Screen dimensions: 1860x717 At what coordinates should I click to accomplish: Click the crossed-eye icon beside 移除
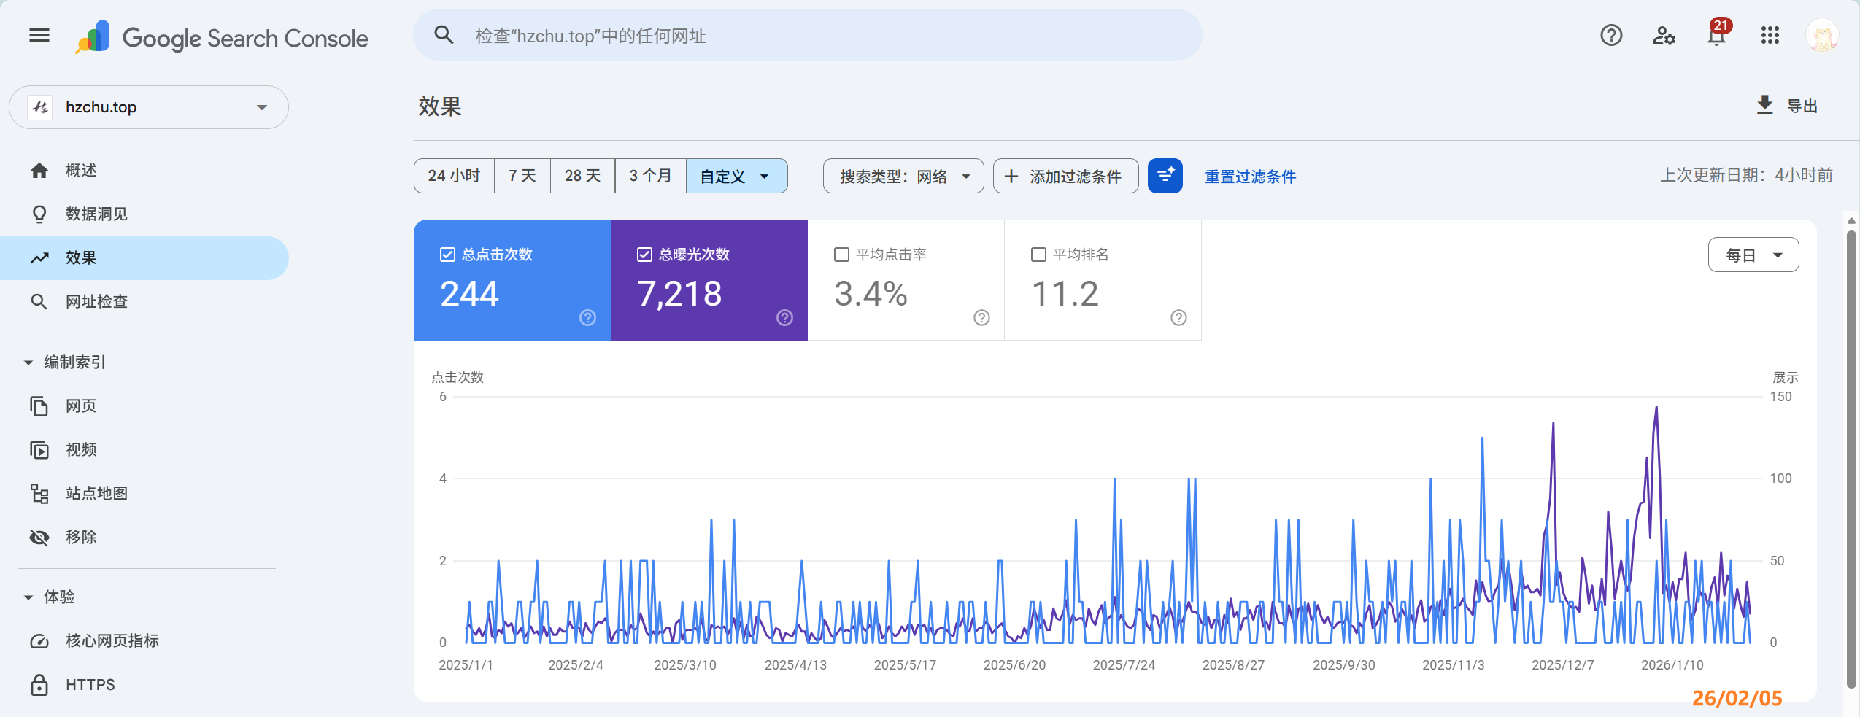39,537
